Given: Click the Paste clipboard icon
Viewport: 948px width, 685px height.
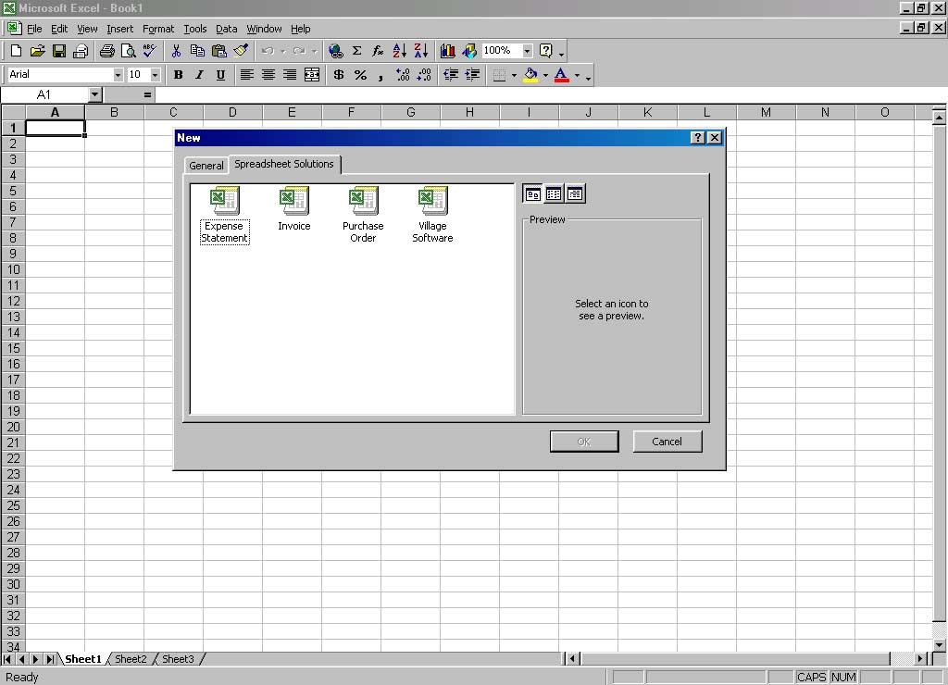Looking at the screenshot, I should pyautogui.click(x=218, y=51).
